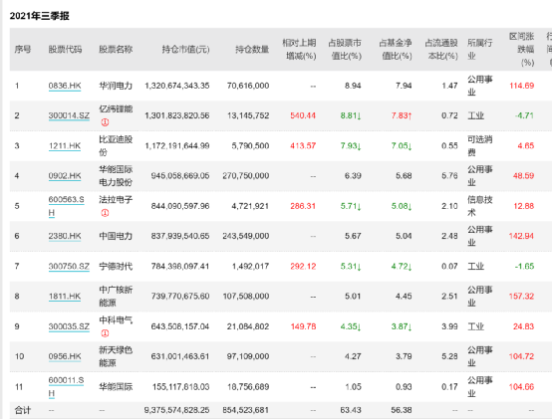552x419 pixels.
Task: Select stock name 新天绿色能源
Action: [116, 356]
